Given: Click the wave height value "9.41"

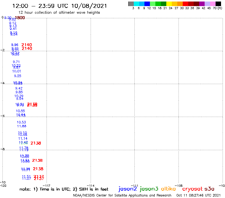Looking at the screenshot, I should (13, 29).
